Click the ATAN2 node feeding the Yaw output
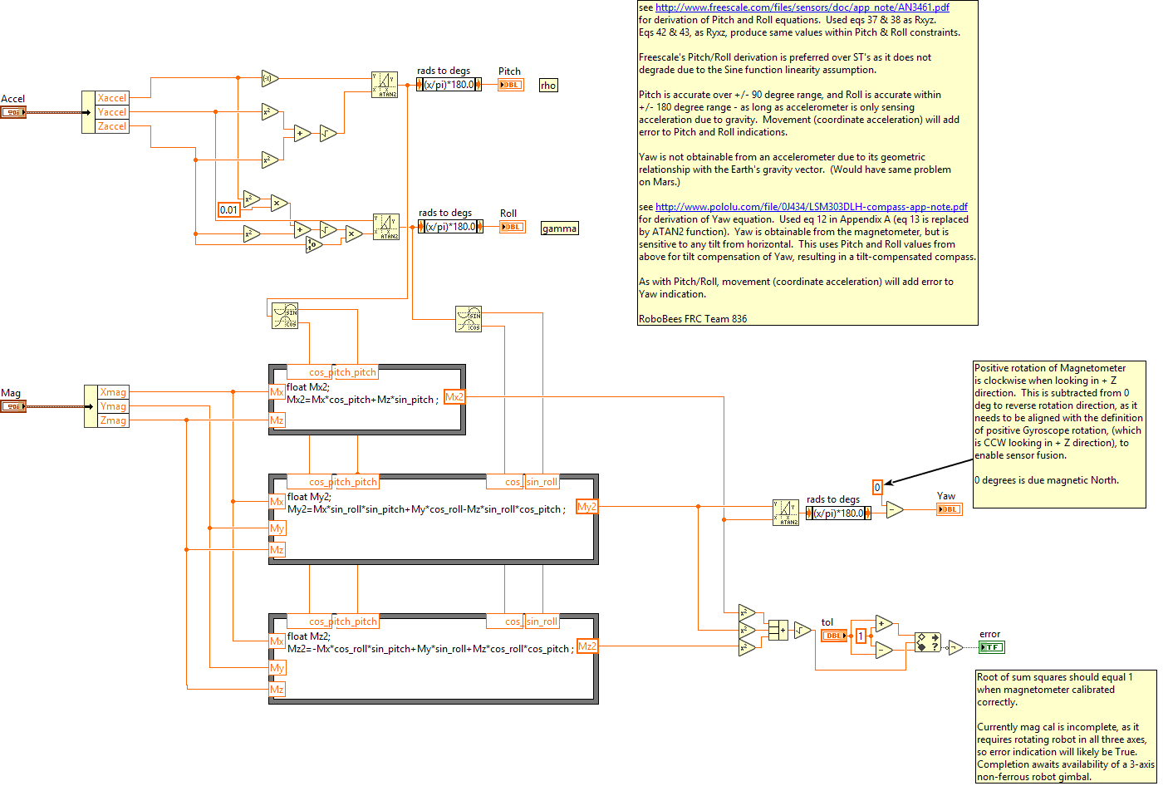 pyautogui.click(x=784, y=512)
